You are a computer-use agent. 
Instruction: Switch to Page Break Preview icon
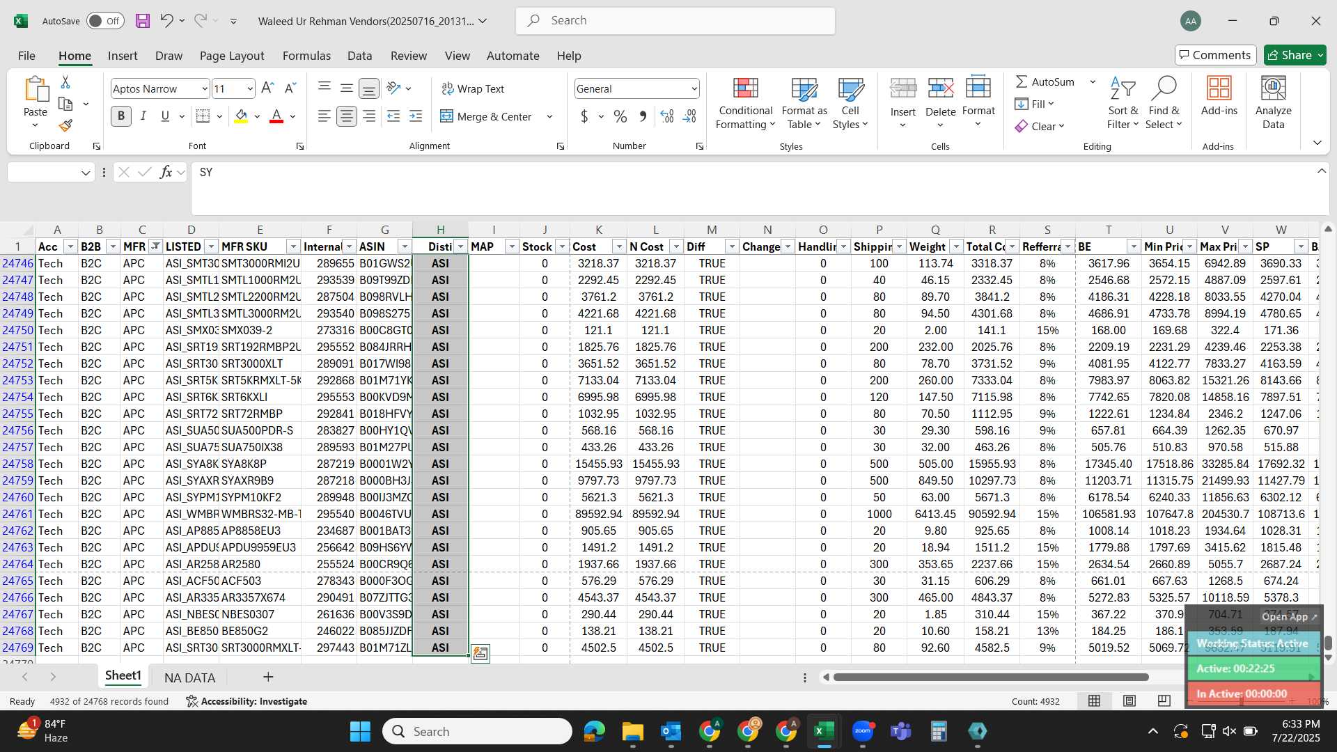coord(1164,700)
